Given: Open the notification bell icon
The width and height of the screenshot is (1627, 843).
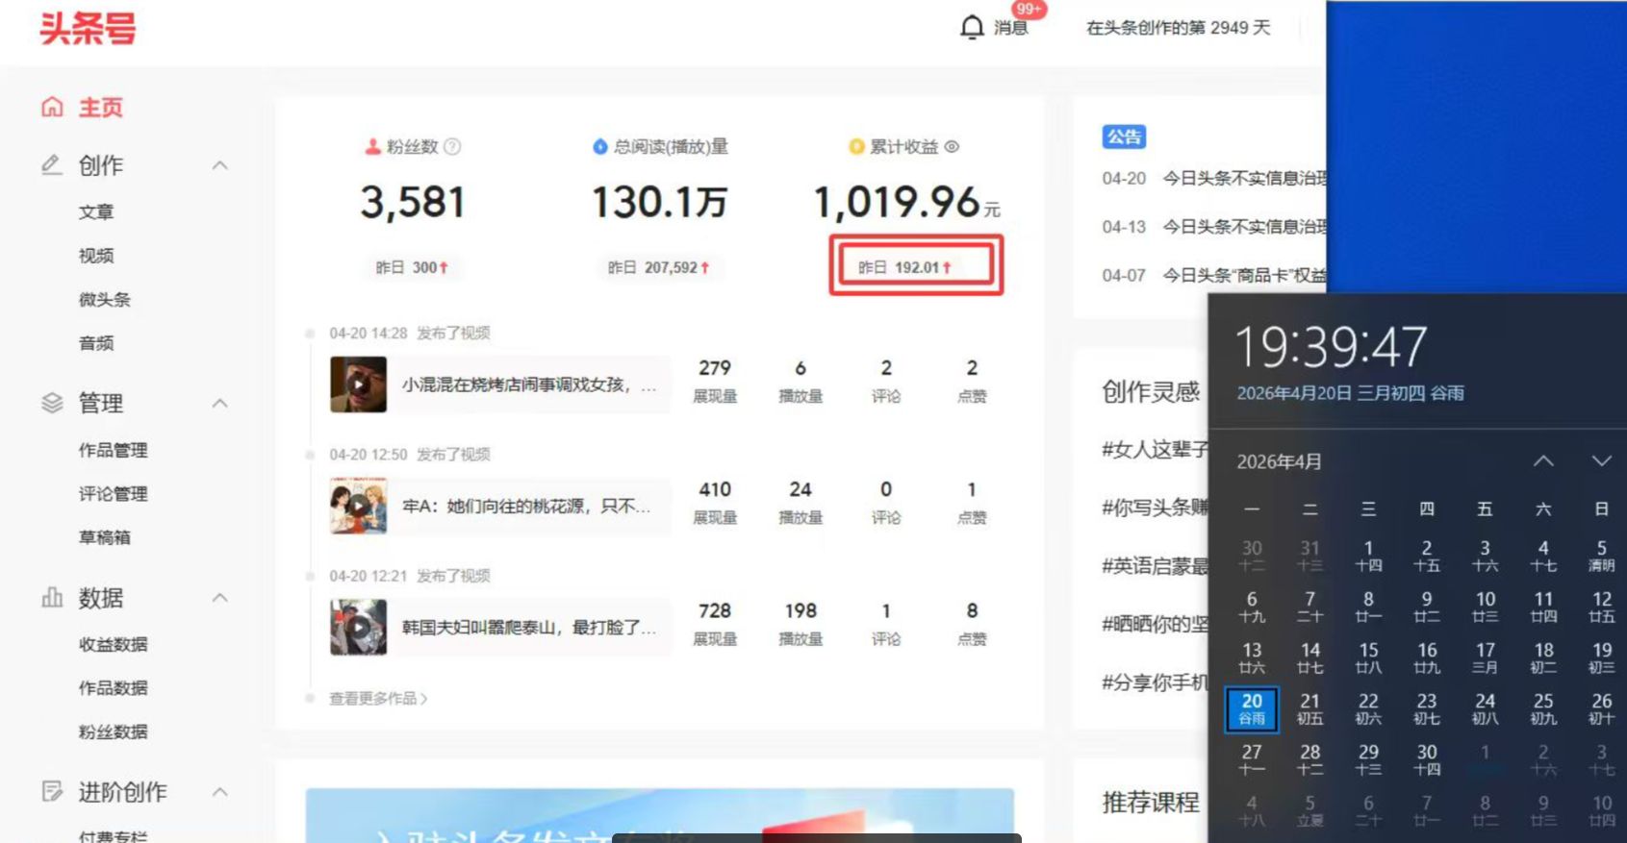Looking at the screenshot, I should [x=972, y=27].
